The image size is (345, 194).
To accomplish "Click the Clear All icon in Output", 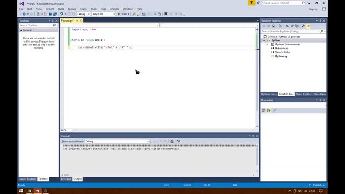I will (x=172, y=141).
